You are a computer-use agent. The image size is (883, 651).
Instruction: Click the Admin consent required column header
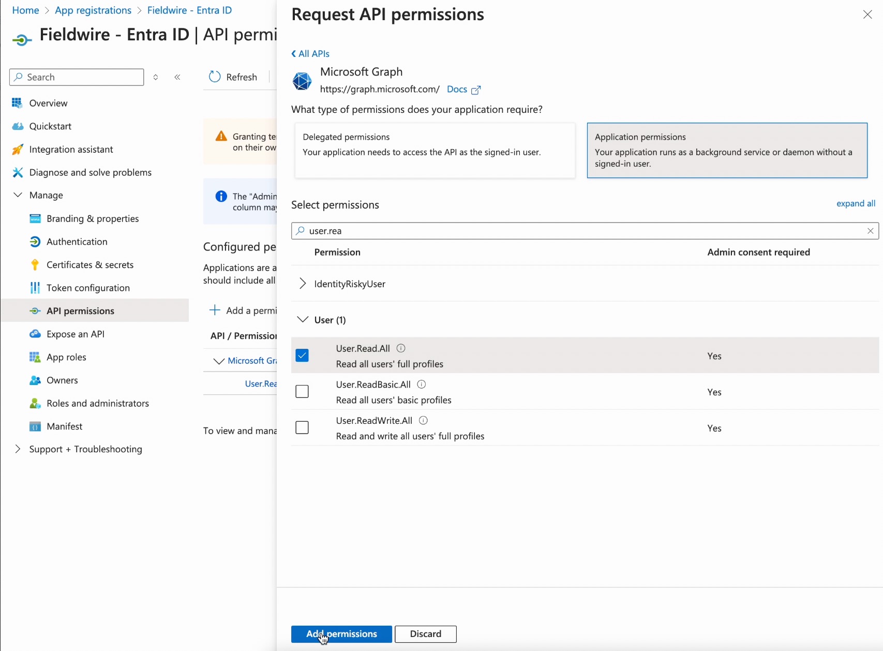(758, 252)
